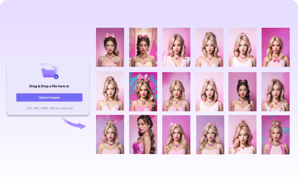
Task: Select the blonde portrait with a brooch on a square-neck top
Action: (176, 92)
